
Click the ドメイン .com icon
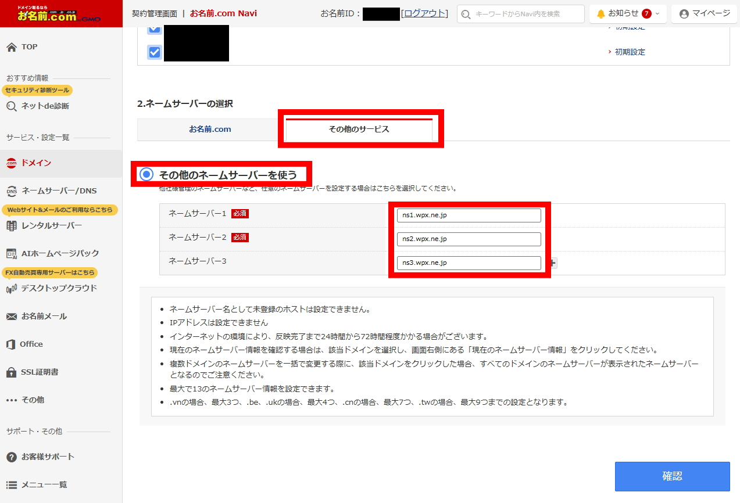[12, 163]
